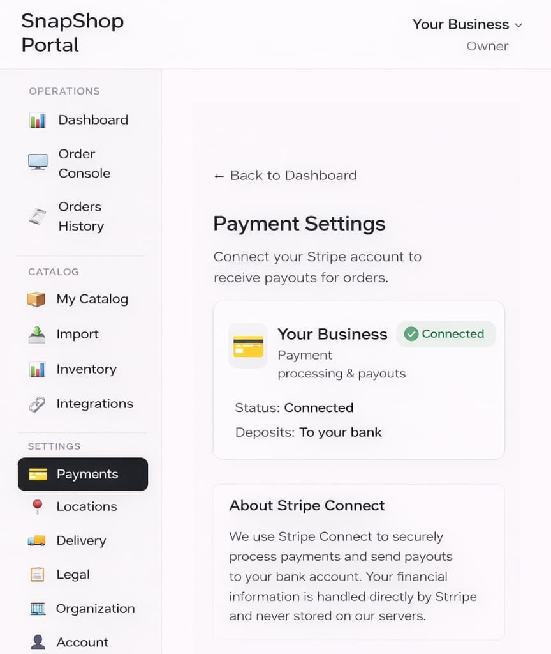The width and height of the screenshot is (551, 654).
Task: Open My Catalog via the package box icon
Action: pyautogui.click(x=36, y=298)
